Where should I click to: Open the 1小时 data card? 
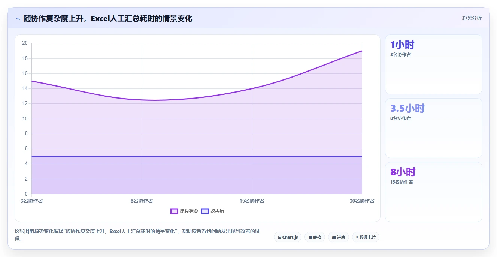[x=433, y=64]
